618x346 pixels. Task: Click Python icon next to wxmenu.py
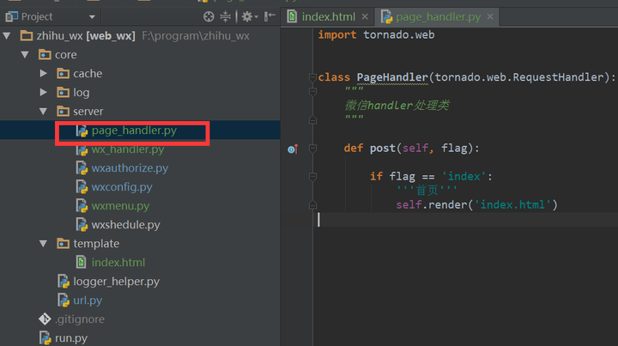(82, 206)
